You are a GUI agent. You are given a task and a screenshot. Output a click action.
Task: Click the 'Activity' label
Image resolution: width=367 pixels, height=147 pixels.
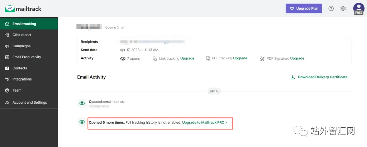coord(87,58)
